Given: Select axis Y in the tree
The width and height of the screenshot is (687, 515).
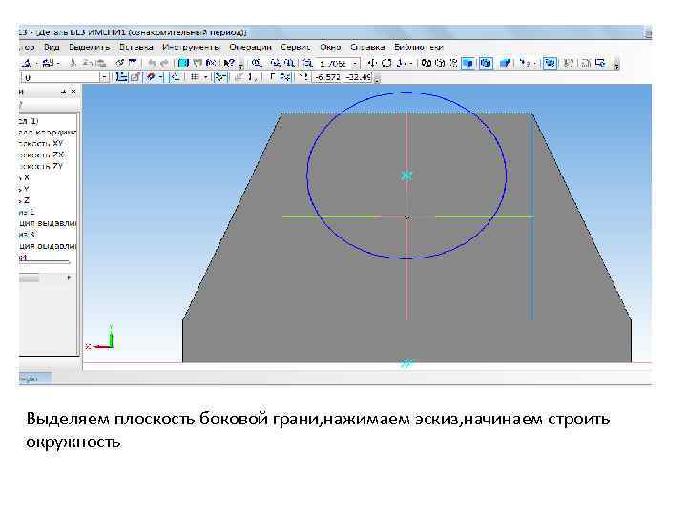Looking at the screenshot, I should pyautogui.click(x=25, y=189).
